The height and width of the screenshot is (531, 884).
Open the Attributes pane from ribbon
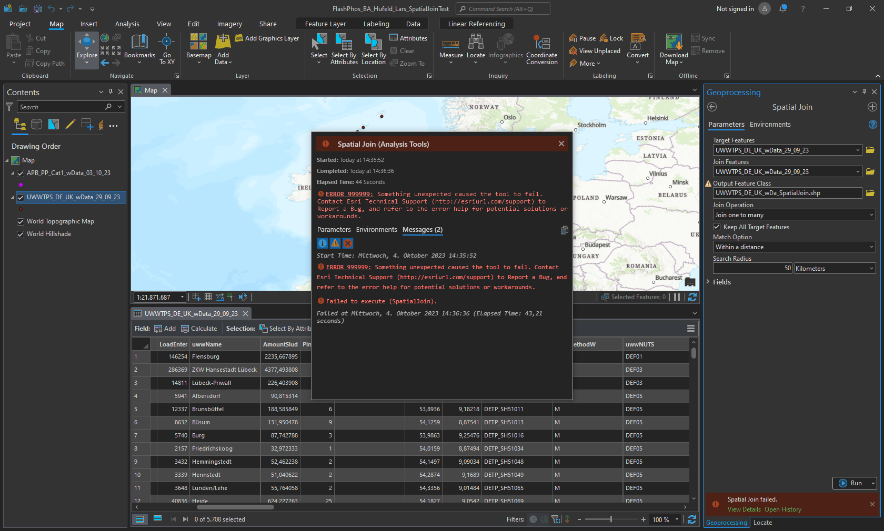(x=408, y=38)
